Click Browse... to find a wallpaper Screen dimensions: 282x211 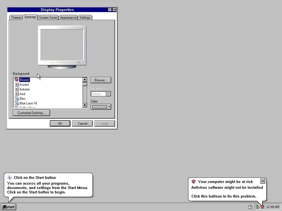point(101,80)
